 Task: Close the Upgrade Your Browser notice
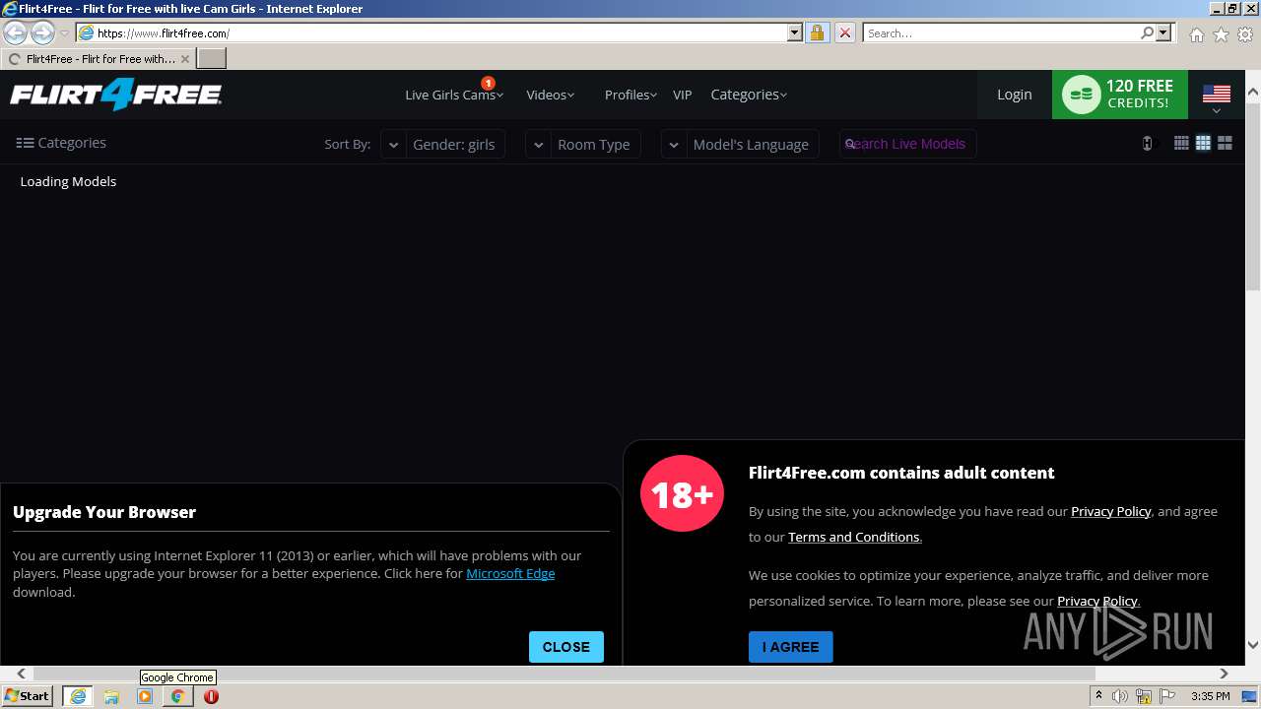click(566, 647)
